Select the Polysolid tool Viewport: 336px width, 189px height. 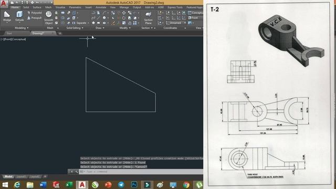point(35,13)
